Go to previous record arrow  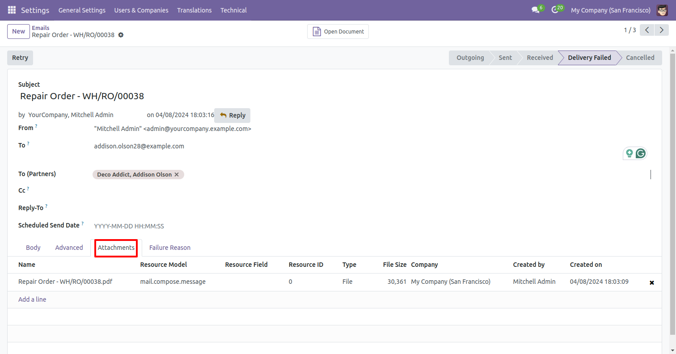pyautogui.click(x=647, y=30)
